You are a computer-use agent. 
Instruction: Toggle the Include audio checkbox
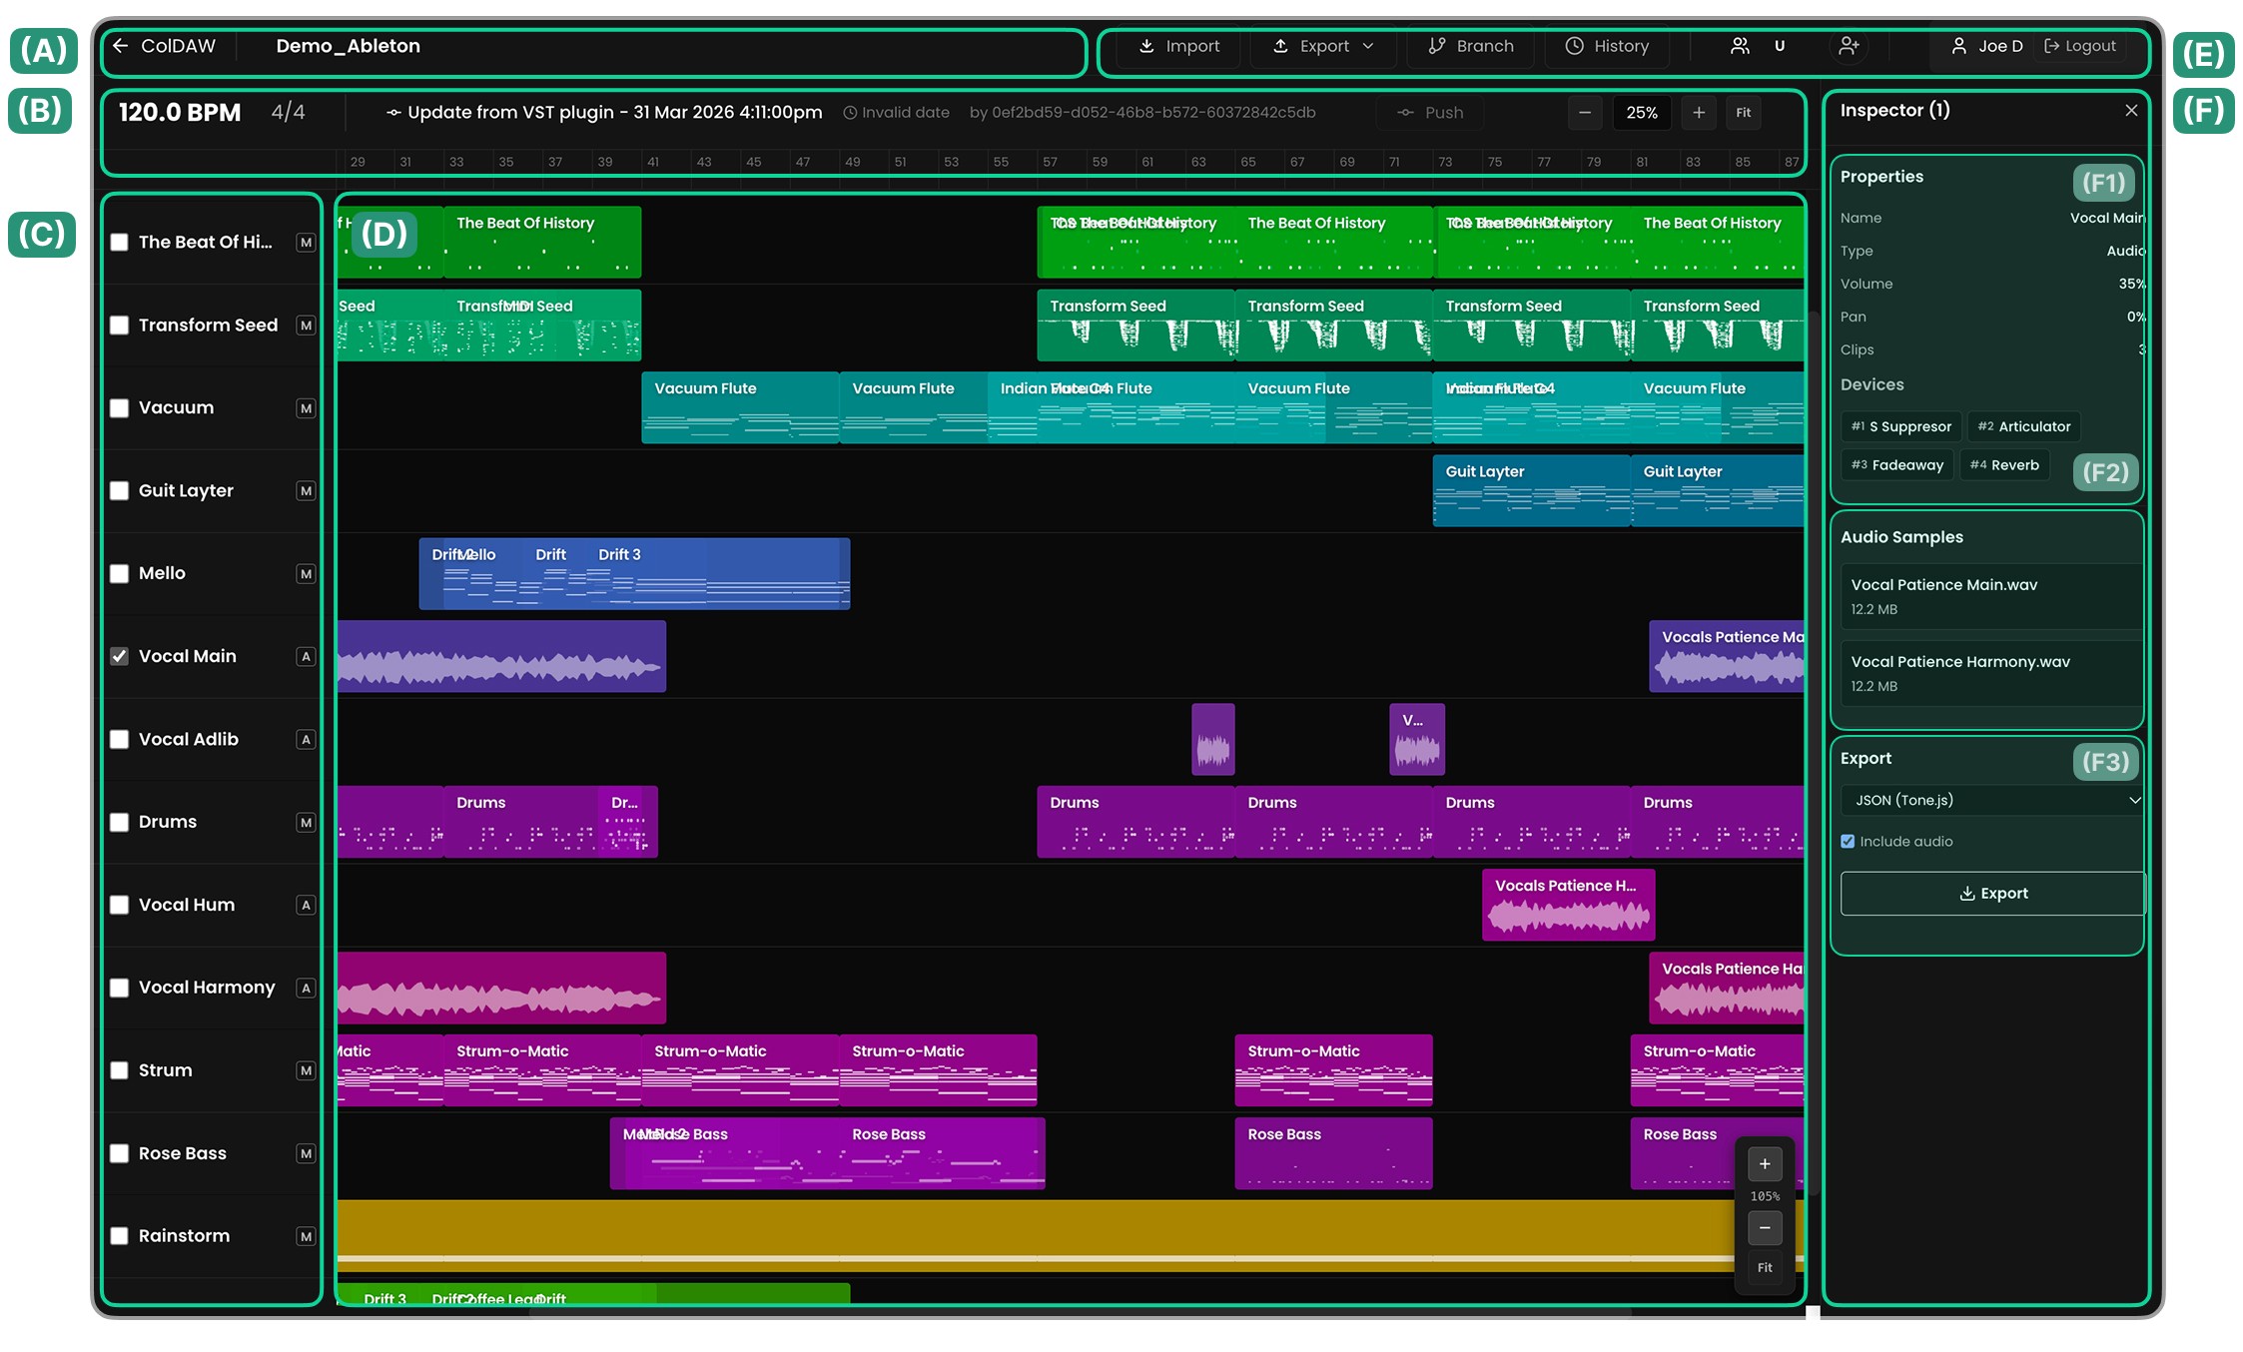[1848, 842]
